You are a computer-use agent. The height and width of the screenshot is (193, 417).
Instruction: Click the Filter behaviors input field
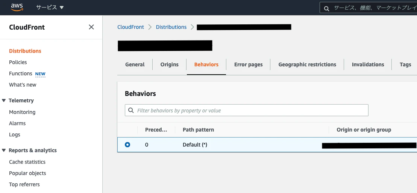click(247, 110)
